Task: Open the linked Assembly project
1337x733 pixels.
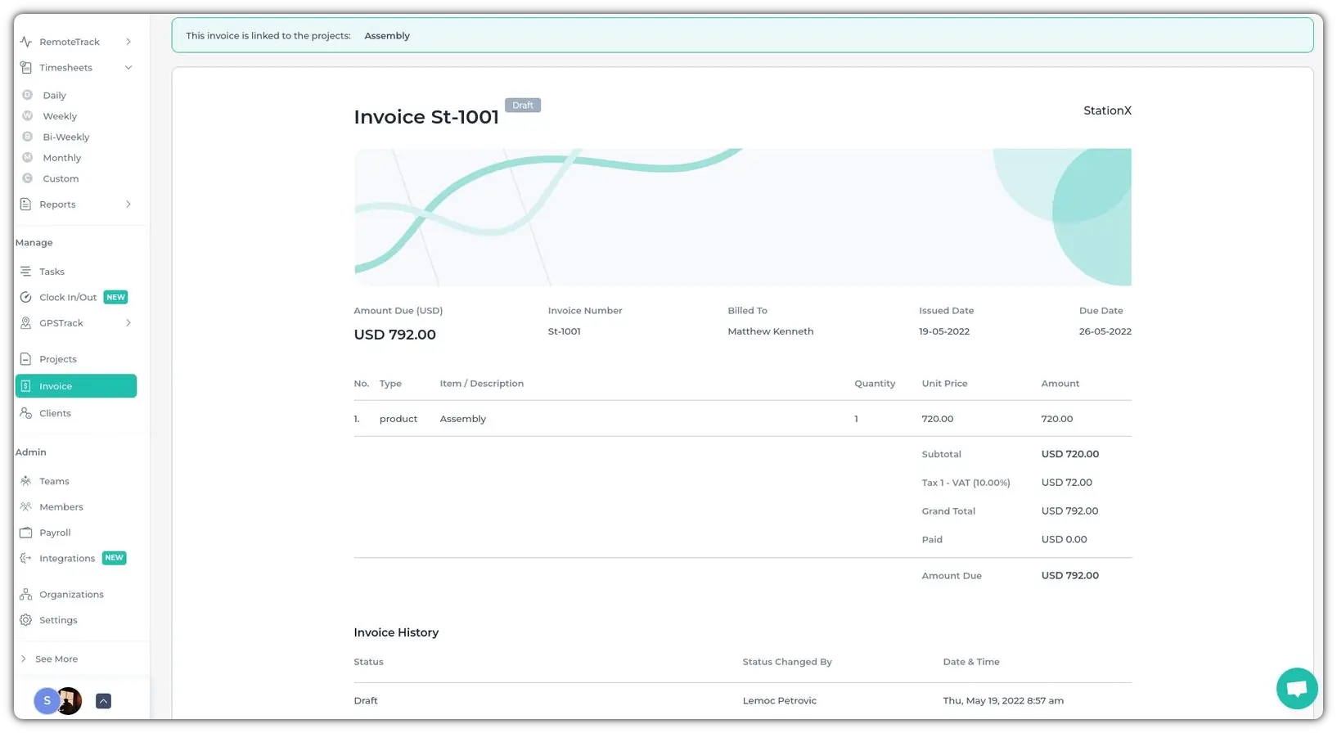Action: [x=387, y=36]
